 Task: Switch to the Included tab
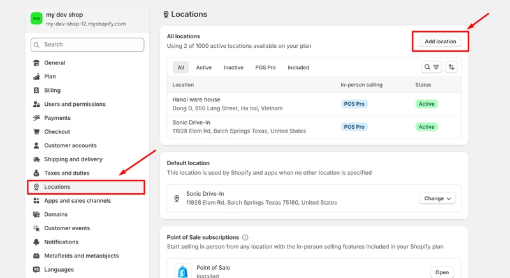(x=298, y=68)
